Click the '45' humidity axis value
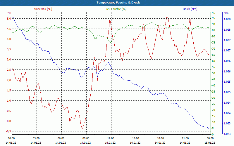Screen dimensions: 234x146 214,79
